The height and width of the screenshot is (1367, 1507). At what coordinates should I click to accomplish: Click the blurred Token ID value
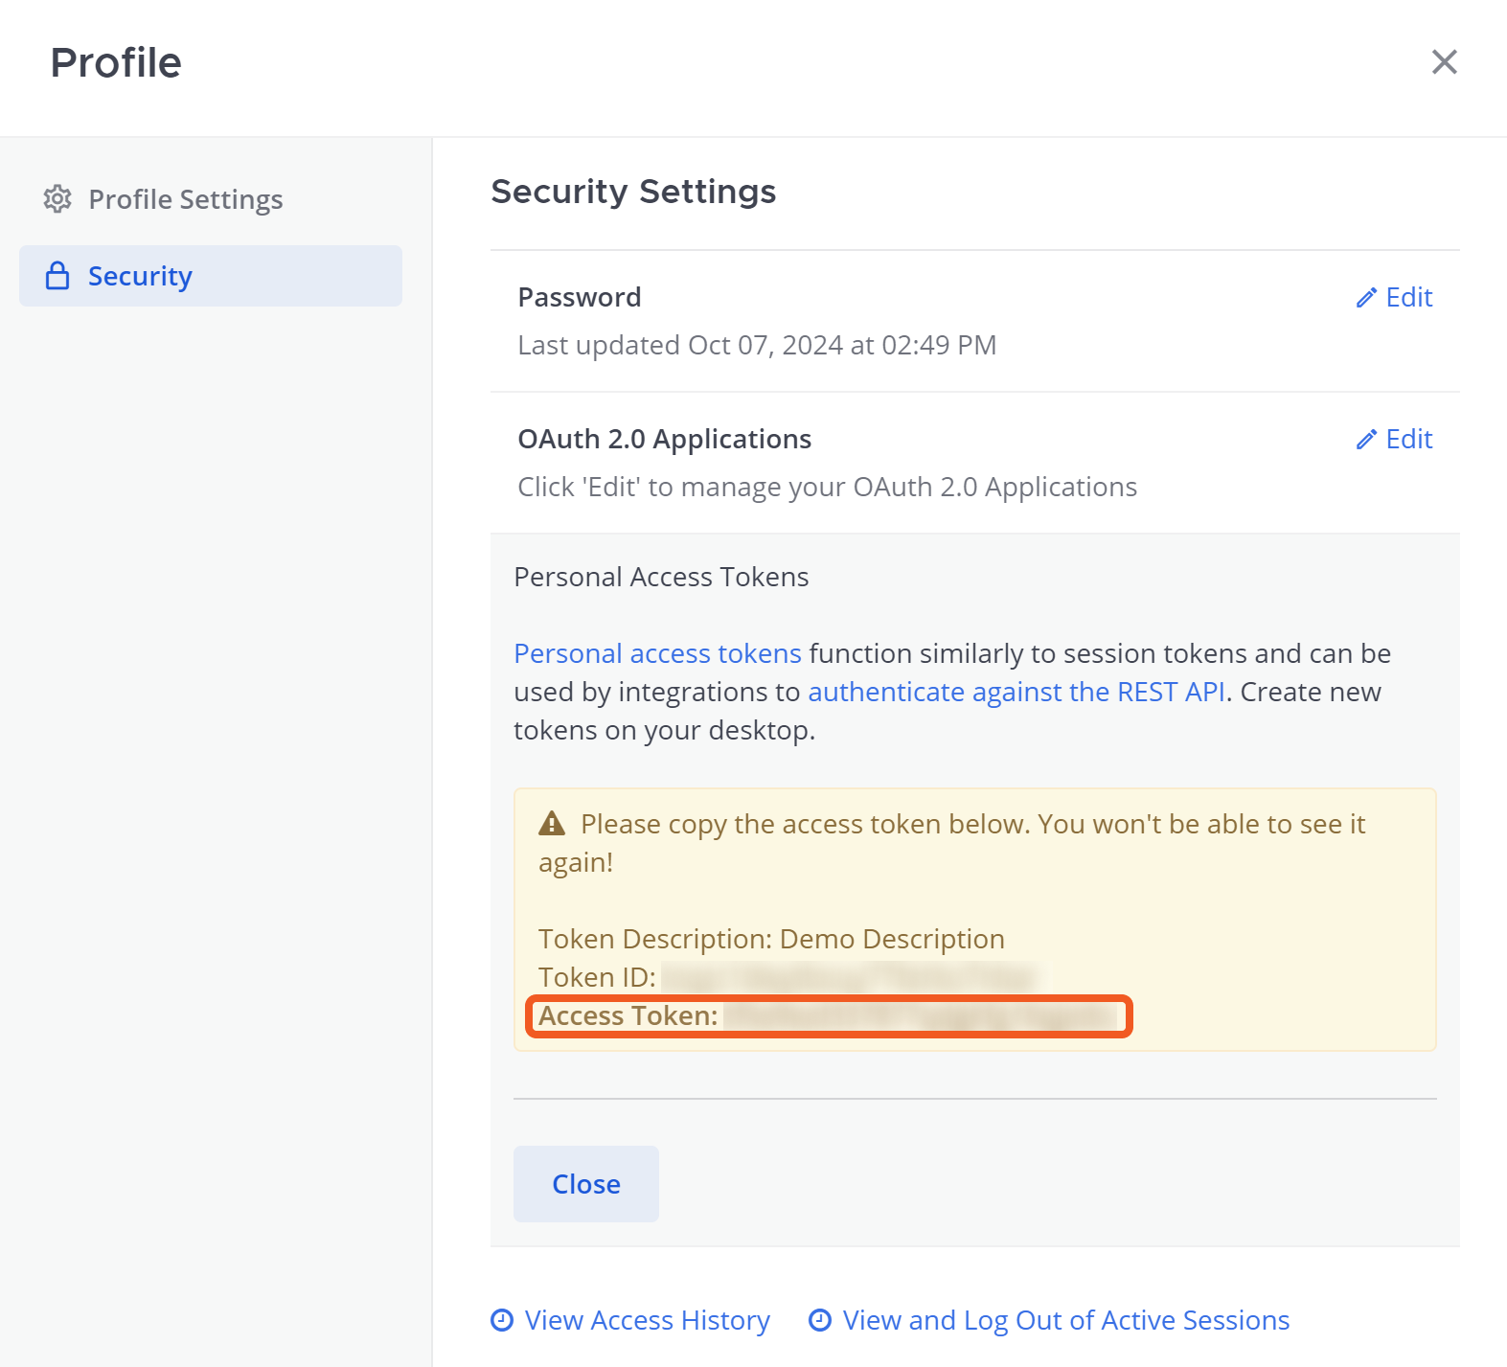[849, 978]
